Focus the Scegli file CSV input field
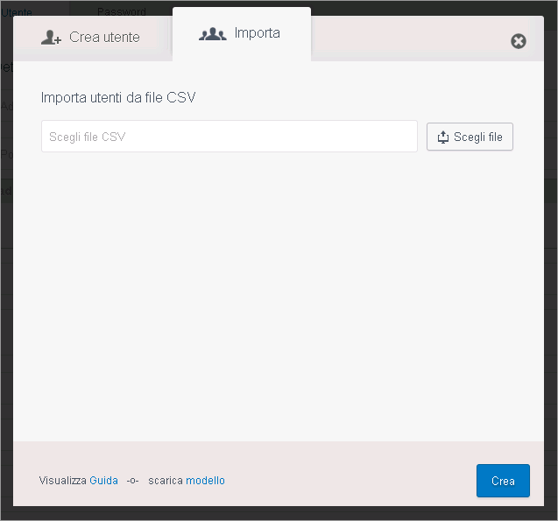 click(x=230, y=137)
